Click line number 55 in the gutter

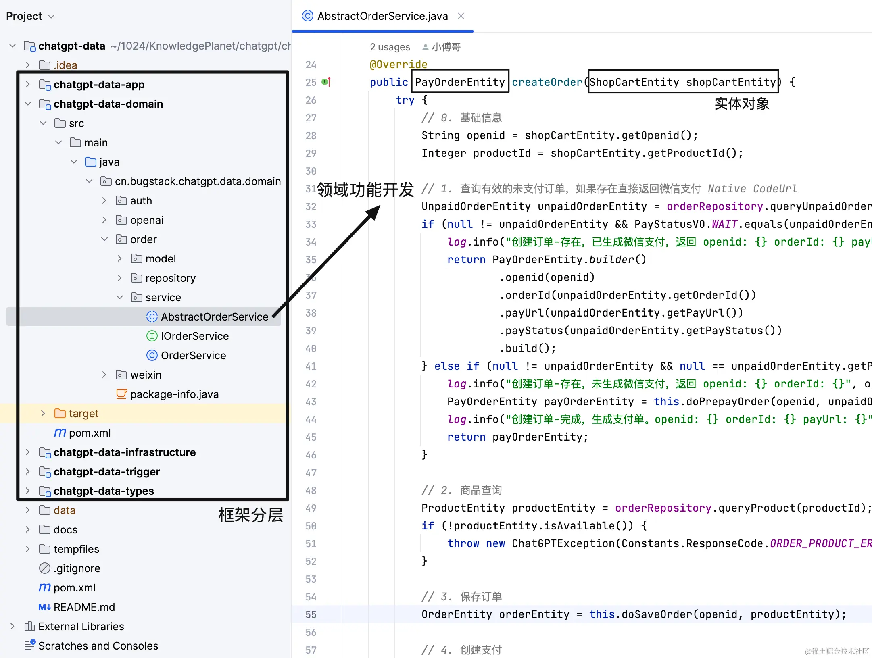coord(311,614)
